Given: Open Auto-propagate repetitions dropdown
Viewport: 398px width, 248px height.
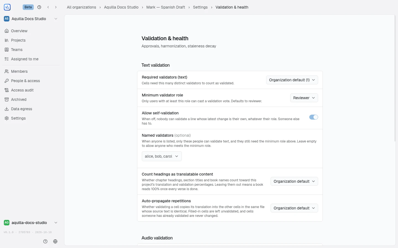Looking at the screenshot, I should point(294,208).
